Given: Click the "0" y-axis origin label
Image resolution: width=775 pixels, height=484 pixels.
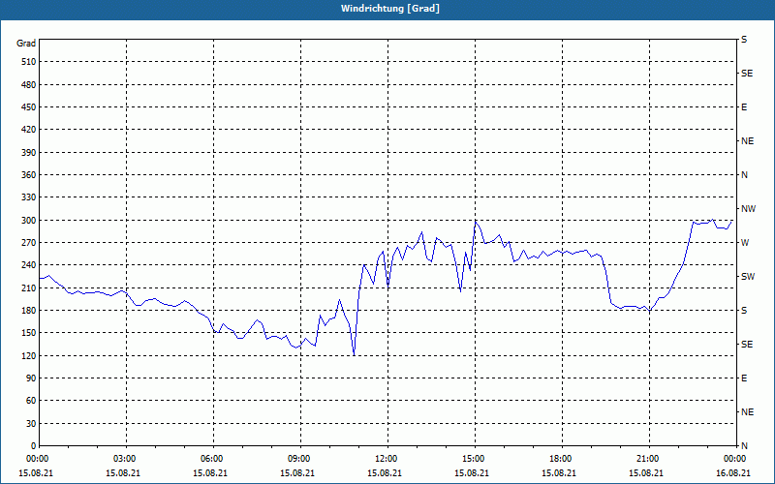Looking at the screenshot, I should [x=34, y=446].
